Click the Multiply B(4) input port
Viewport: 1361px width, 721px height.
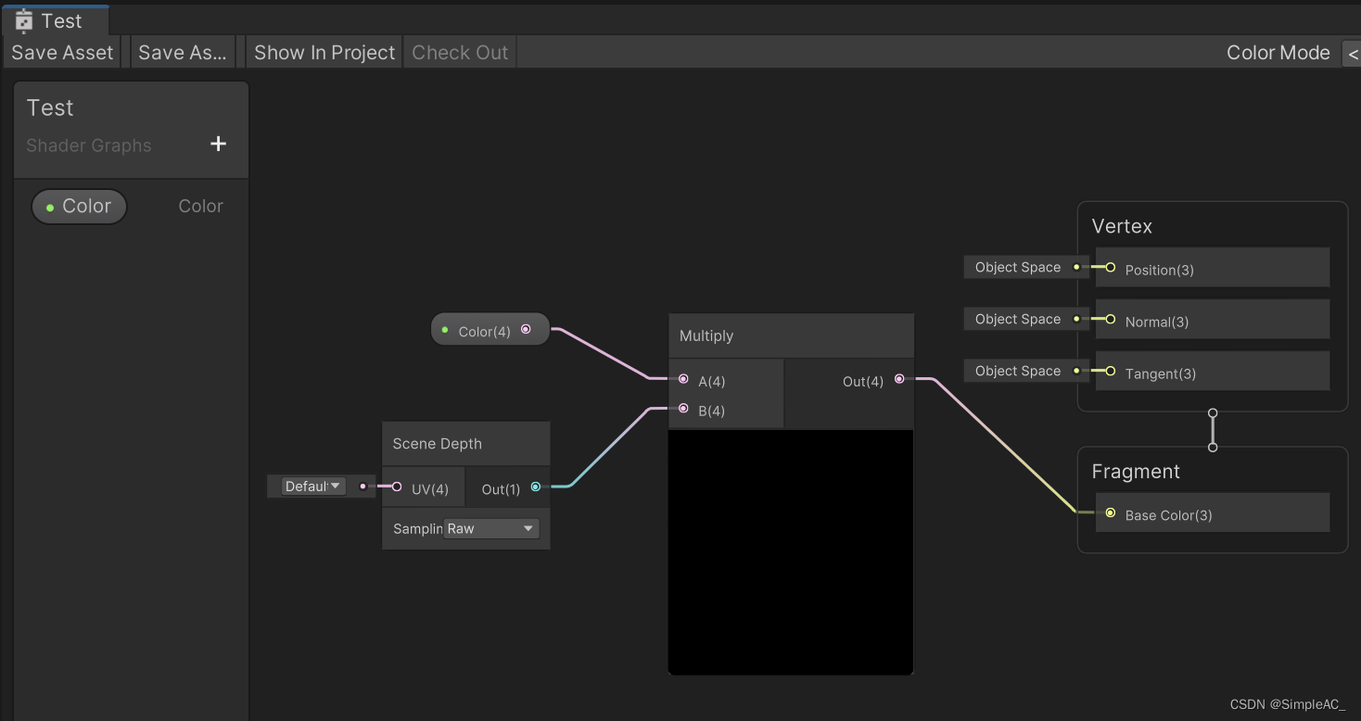click(683, 409)
